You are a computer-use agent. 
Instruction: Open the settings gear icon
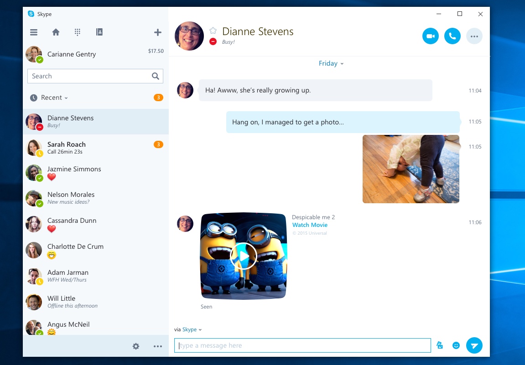click(x=136, y=346)
